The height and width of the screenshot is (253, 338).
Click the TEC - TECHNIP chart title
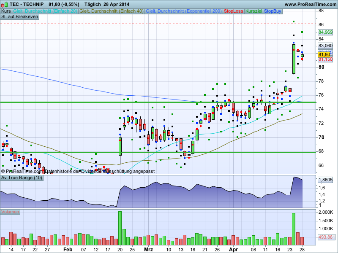pos(27,4)
